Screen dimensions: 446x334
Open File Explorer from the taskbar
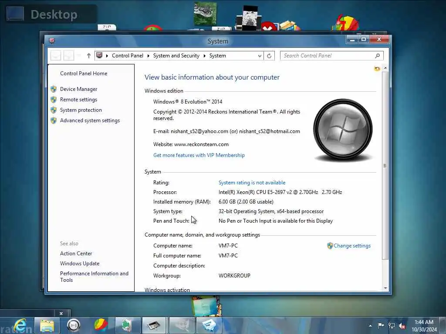[47, 325]
